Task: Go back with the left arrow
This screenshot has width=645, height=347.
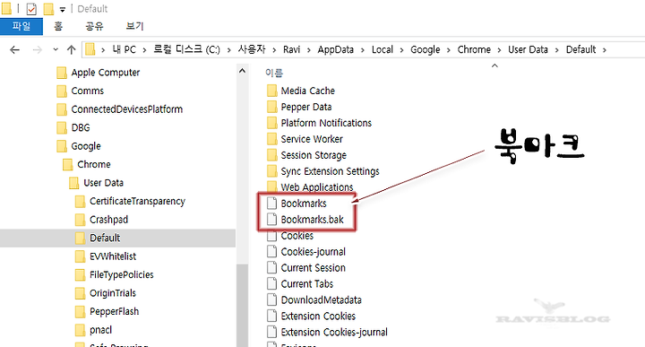Action: (15, 50)
